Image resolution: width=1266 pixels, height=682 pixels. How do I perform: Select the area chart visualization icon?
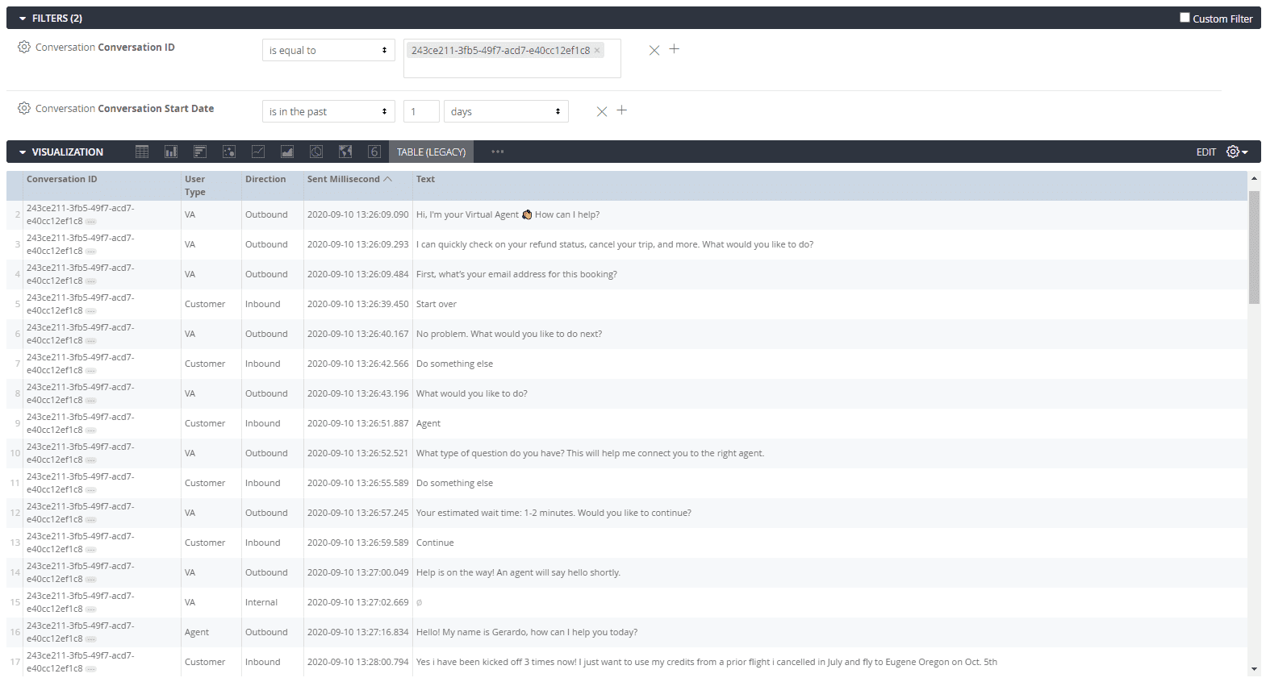pyautogui.click(x=287, y=152)
